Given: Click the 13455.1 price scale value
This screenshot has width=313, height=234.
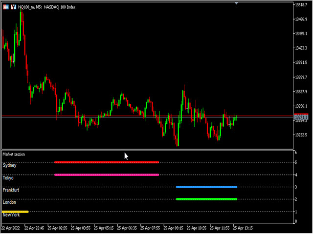Looking at the screenshot, I should (301, 34).
